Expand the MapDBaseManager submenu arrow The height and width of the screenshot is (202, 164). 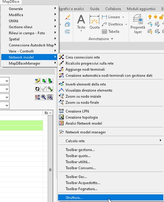(55, 63)
